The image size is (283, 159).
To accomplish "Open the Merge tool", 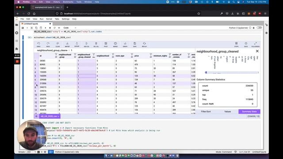I will click(x=115, y=44).
